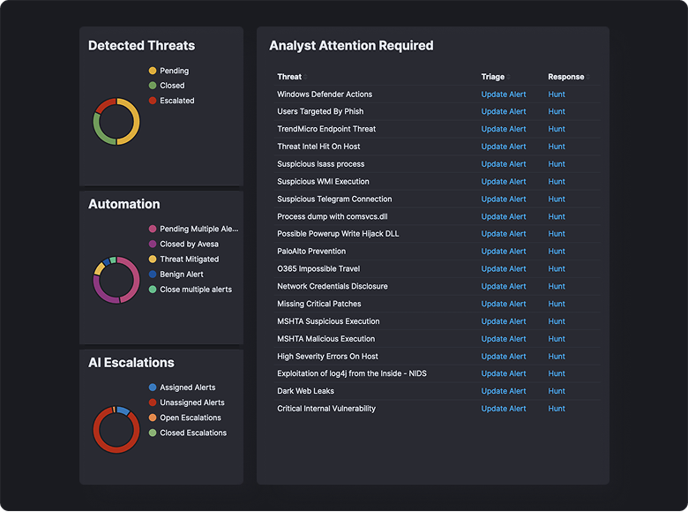
Task: Click Update Alert for Dark Web Leaks
Action: point(503,391)
